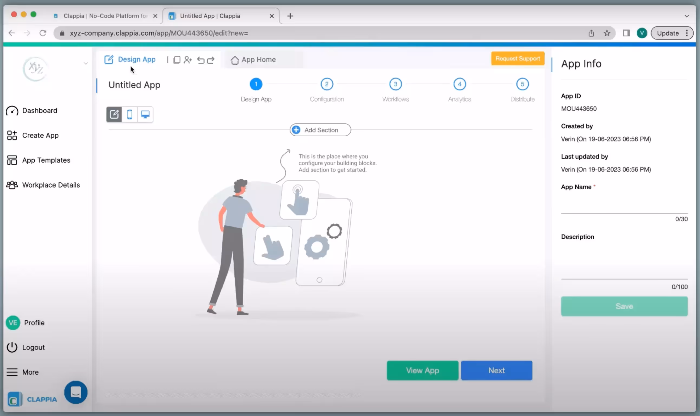Viewport: 700px width, 416px height.
Task: Click the browser share icon
Action: pyautogui.click(x=591, y=33)
